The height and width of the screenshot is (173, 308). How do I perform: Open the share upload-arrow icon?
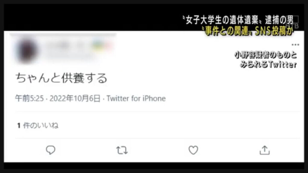point(265,150)
